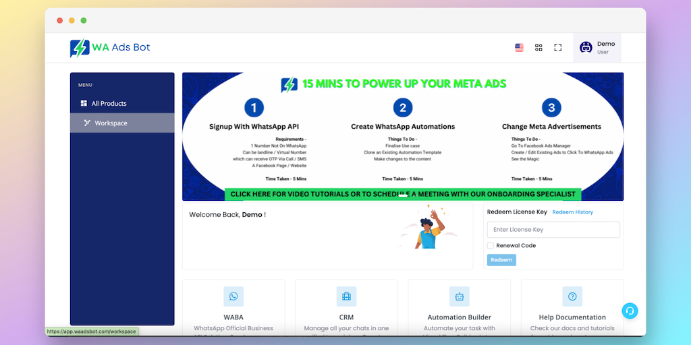Click the Demo user robot avatar

click(x=586, y=47)
